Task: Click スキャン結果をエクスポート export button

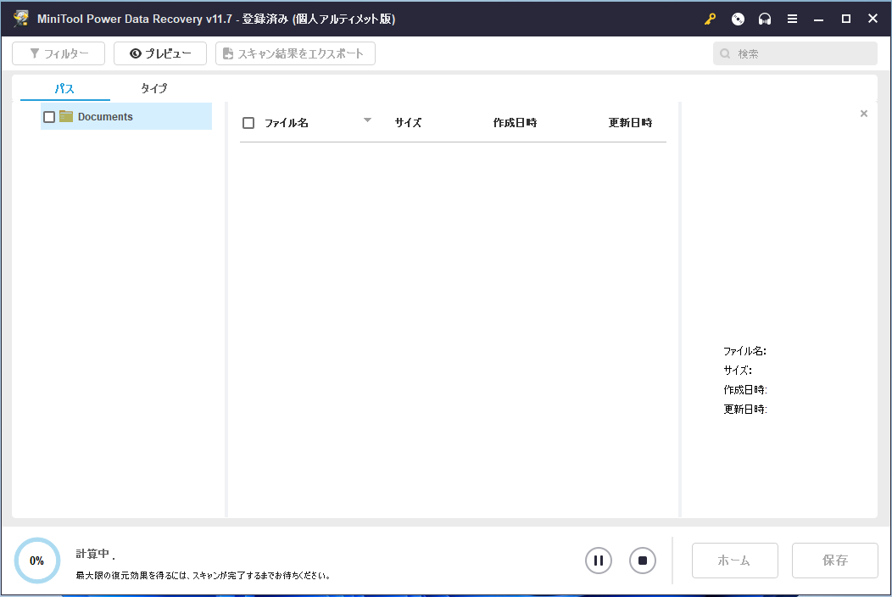Action: 295,53
